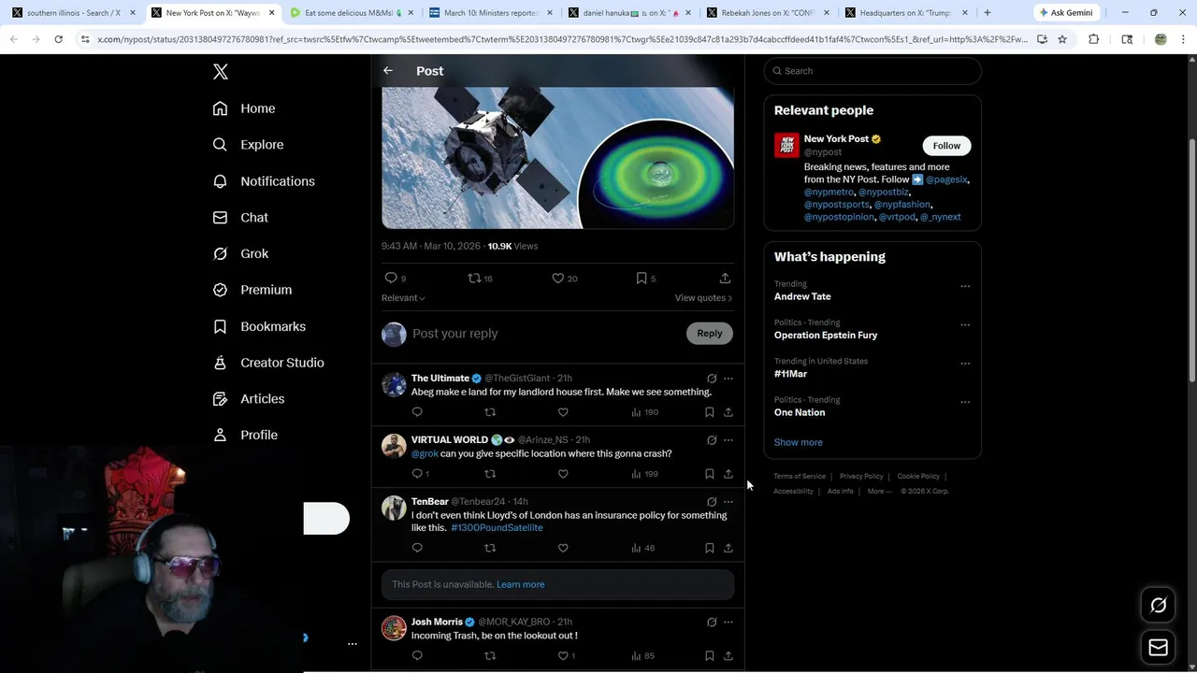Image resolution: width=1197 pixels, height=673 pixels.
Task: Open Terms of Service footer link
Action: (x=800, y=477)
